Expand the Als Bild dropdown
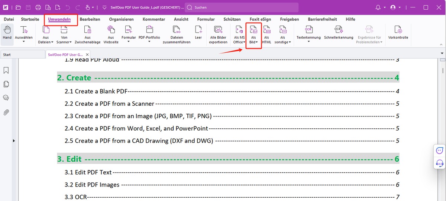Viewport: 446px width, 201px height. click(257, 42)
